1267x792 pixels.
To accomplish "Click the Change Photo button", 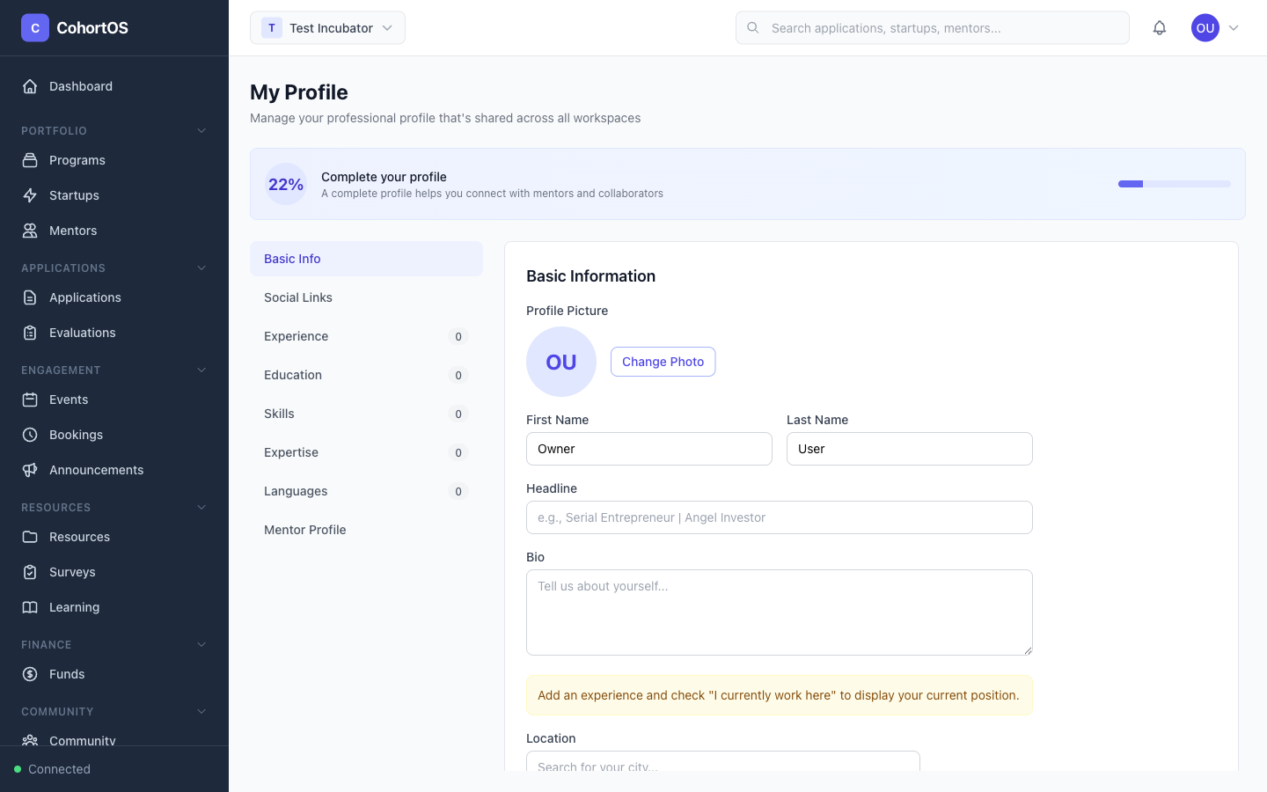I will point(663,361).
